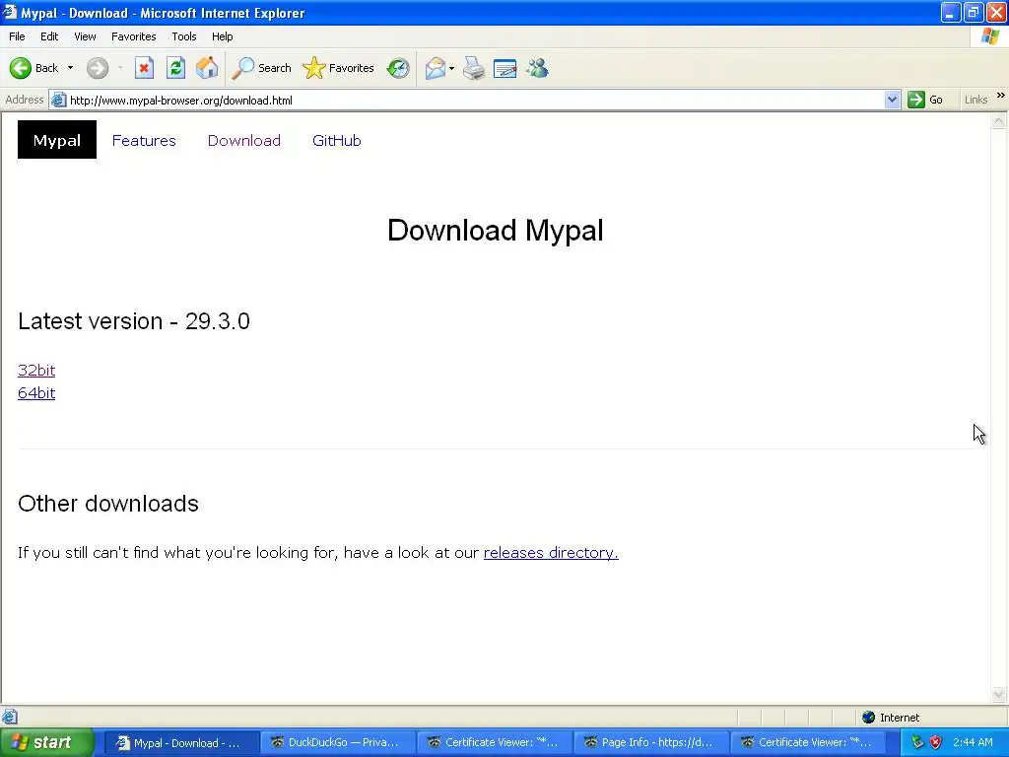Refresh the page using the Refresh icon
The image size is (1009, 757).
coord(175,68)
